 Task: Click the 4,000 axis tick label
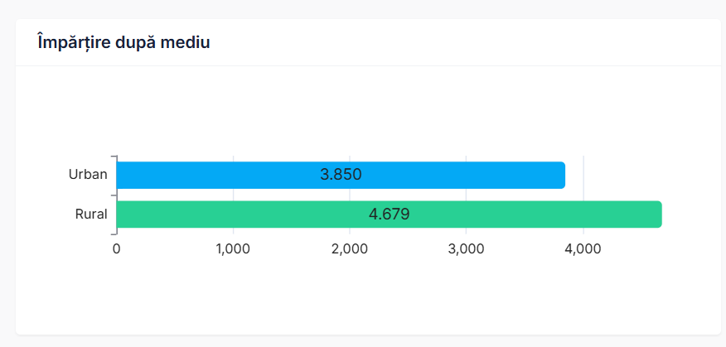[583, 248]
